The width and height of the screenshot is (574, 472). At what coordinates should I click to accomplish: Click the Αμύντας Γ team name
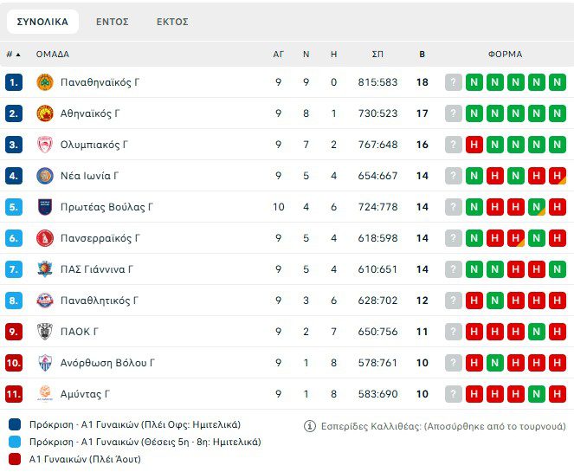(85, 394)
